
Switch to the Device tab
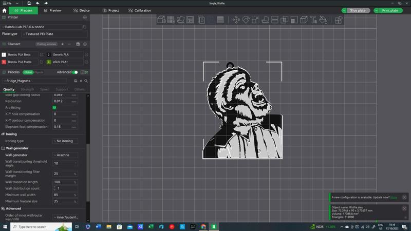tap(82, 10)
